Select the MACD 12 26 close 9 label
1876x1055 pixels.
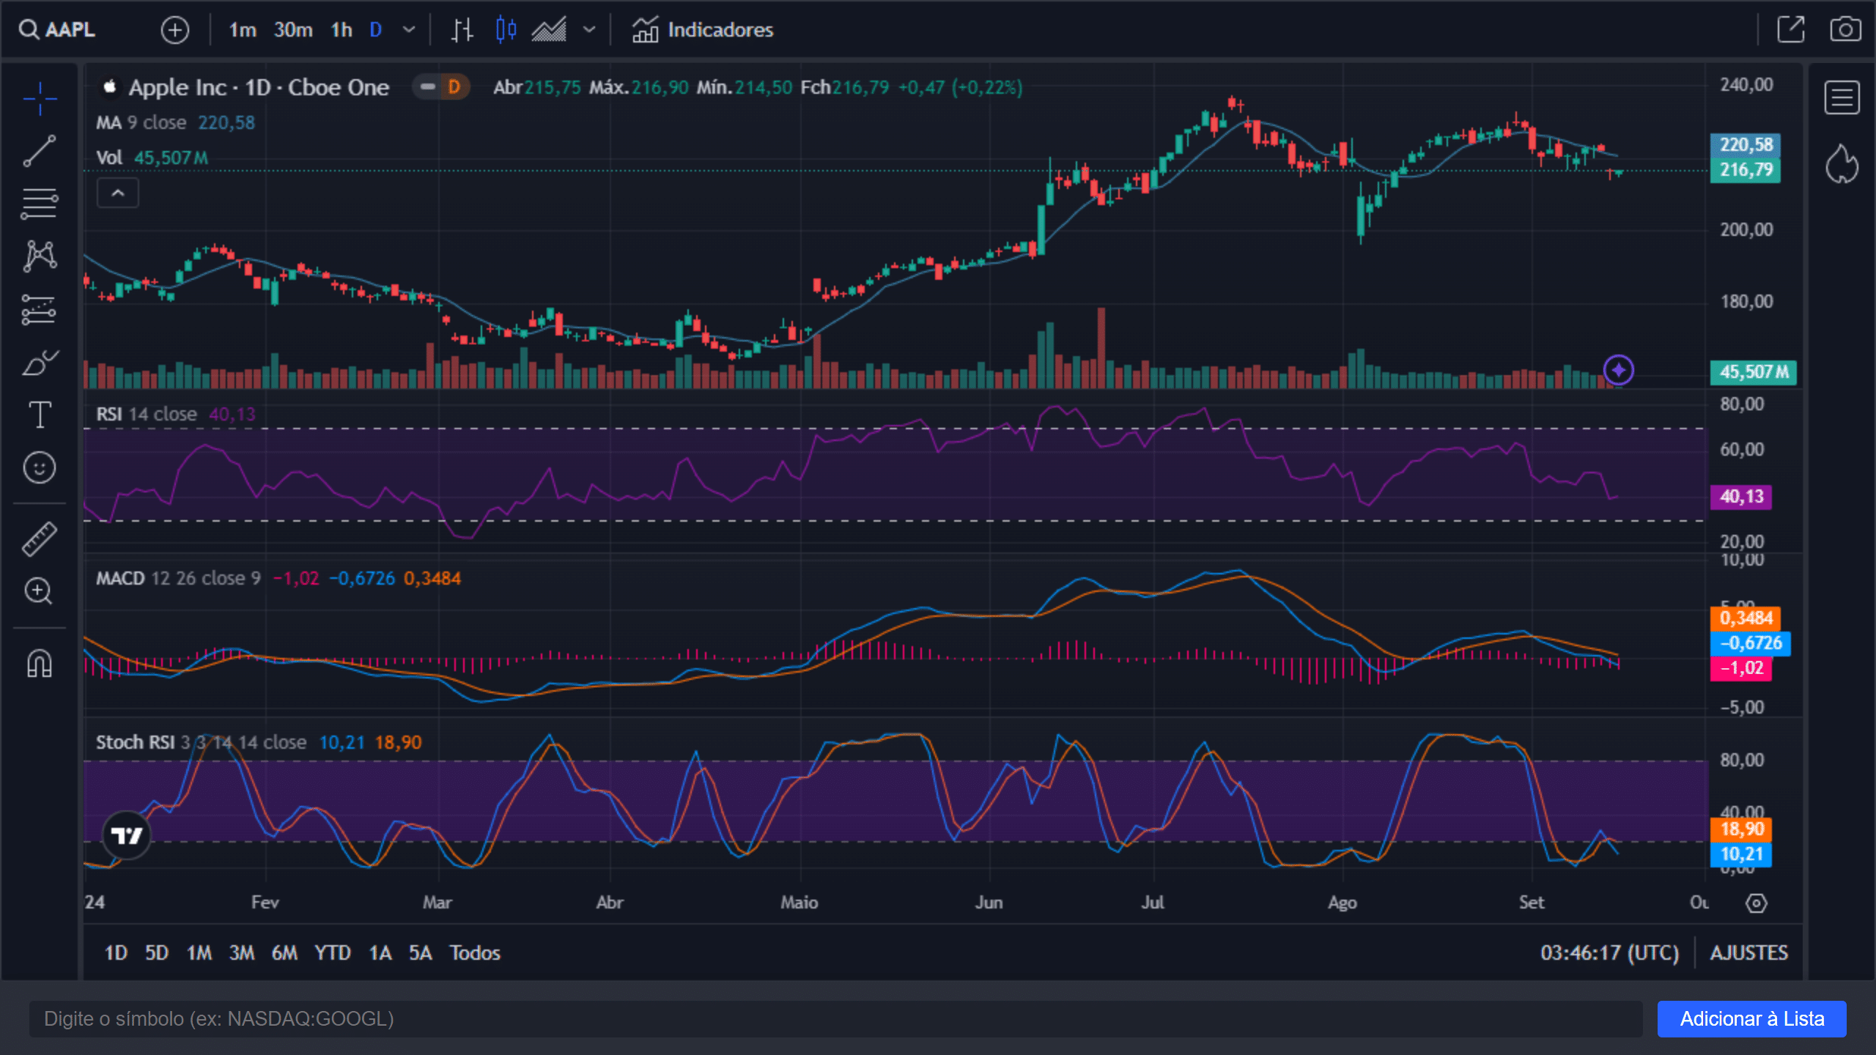point(179,579)
